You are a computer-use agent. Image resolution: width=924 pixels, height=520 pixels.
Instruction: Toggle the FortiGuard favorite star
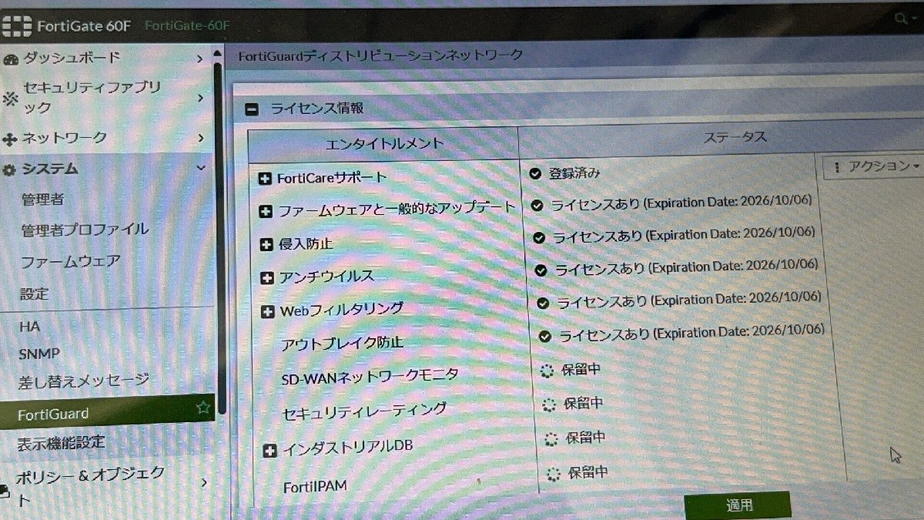coord(203,408)
